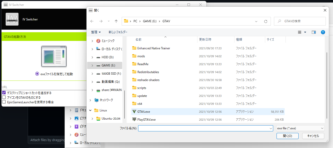The image size is (333, 148).
Task: Select the PlayGTAV.exe file icon
Action: click(134, 119)
